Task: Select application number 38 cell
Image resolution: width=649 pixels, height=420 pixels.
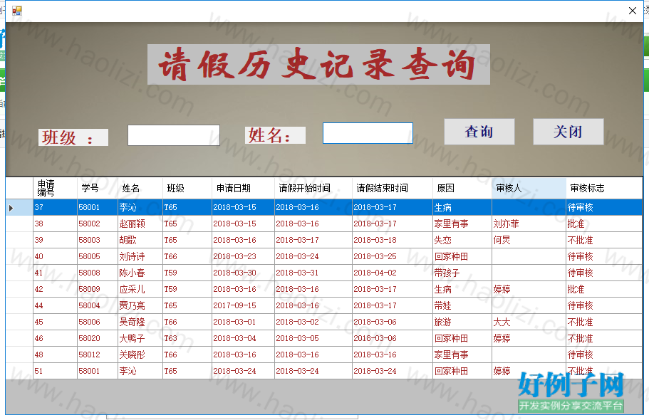Action: 55,224
